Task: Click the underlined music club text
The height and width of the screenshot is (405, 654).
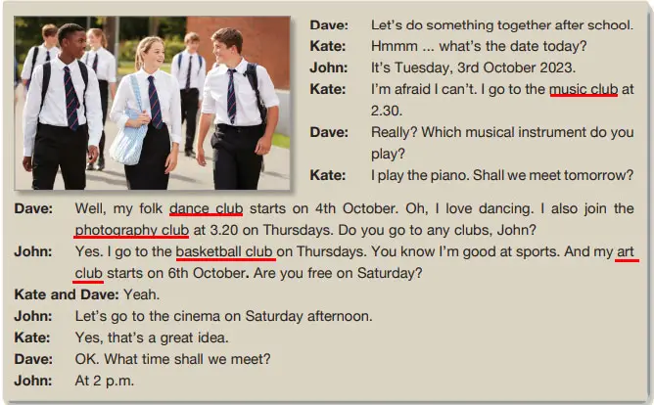Action: [x=584, y=89]
